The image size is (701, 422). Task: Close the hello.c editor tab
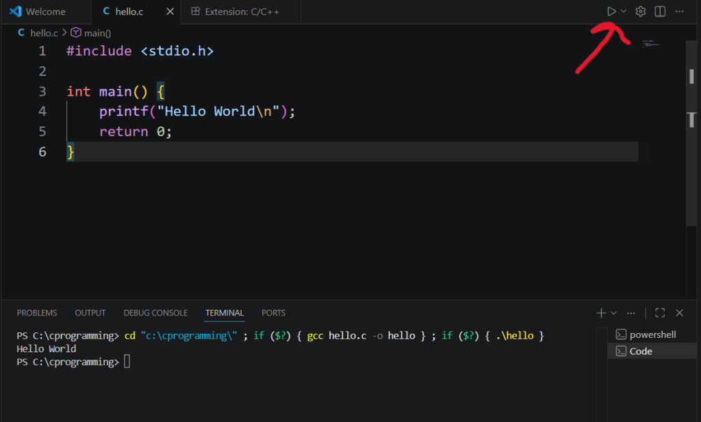pyautogui.click(x=170, y=12)
